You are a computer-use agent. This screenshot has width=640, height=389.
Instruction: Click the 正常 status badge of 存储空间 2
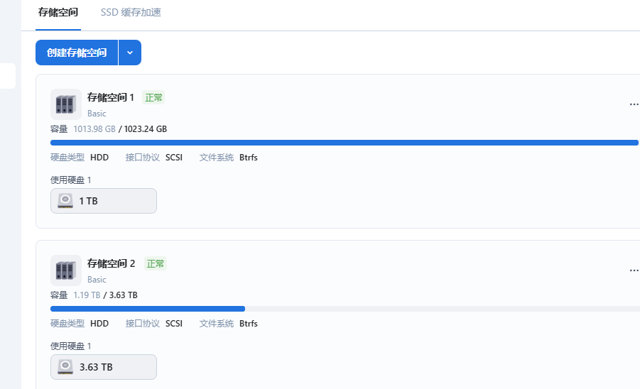pos(156,264)
